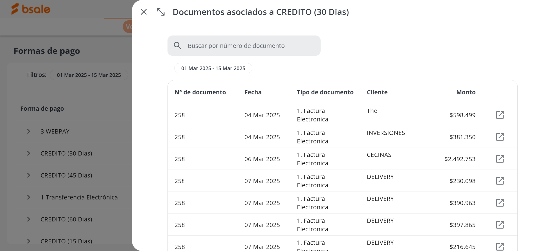Select the Monto column header
Viewport: 538px width, 251px height.
466,92
